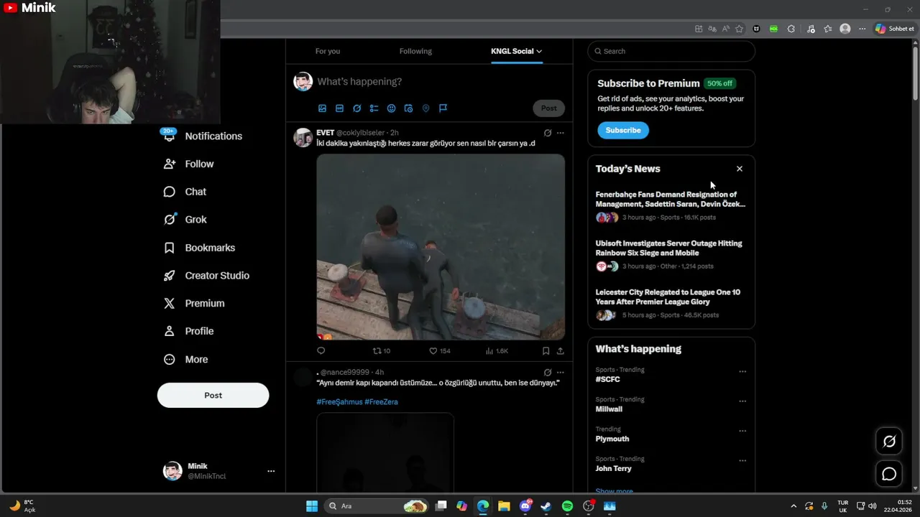
Task: Click #FreeŞahmus hashtag
Action: click(x=339, y=402)
